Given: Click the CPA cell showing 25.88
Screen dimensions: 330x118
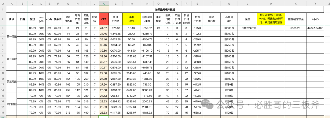Looking at the screenshot, I should point(104,90).
